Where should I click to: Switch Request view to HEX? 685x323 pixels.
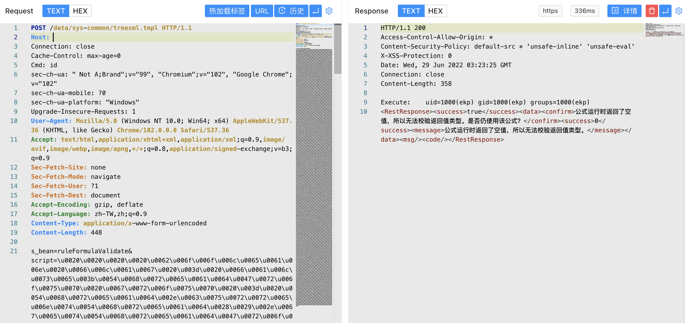pos(80,11)
